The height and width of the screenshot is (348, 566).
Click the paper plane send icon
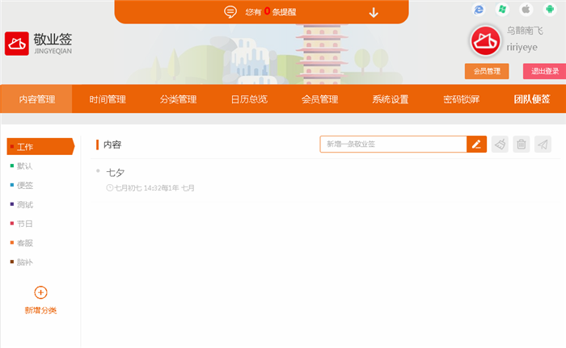[543, 145]
